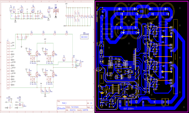Viewport: 189px width, 113px height.
Task: Select the tall heat sink outline on PCB
Action: tap(175, 57)
